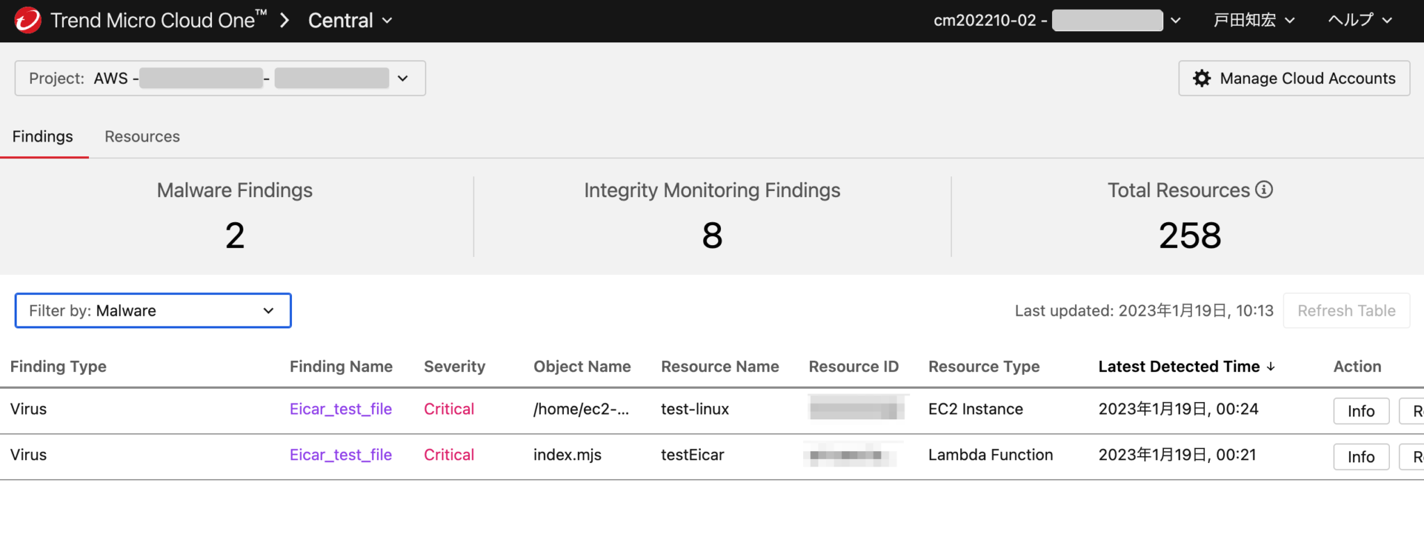Viewport: 1424px width, 554px height.
Task: Click Info on the EC2 Instance virus row
Action: [x=1361, y=410]
